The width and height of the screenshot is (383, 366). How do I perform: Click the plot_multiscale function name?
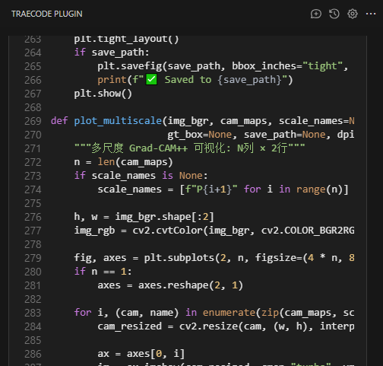[x=118, y=121]
